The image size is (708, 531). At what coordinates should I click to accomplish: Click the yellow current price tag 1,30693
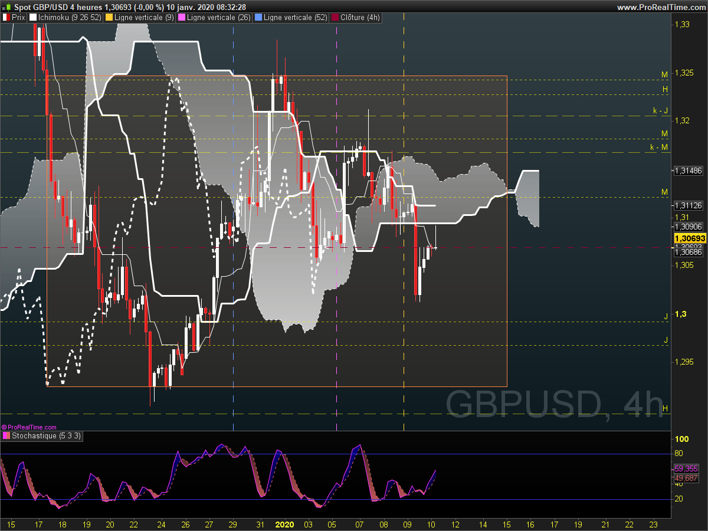[690, 238]
